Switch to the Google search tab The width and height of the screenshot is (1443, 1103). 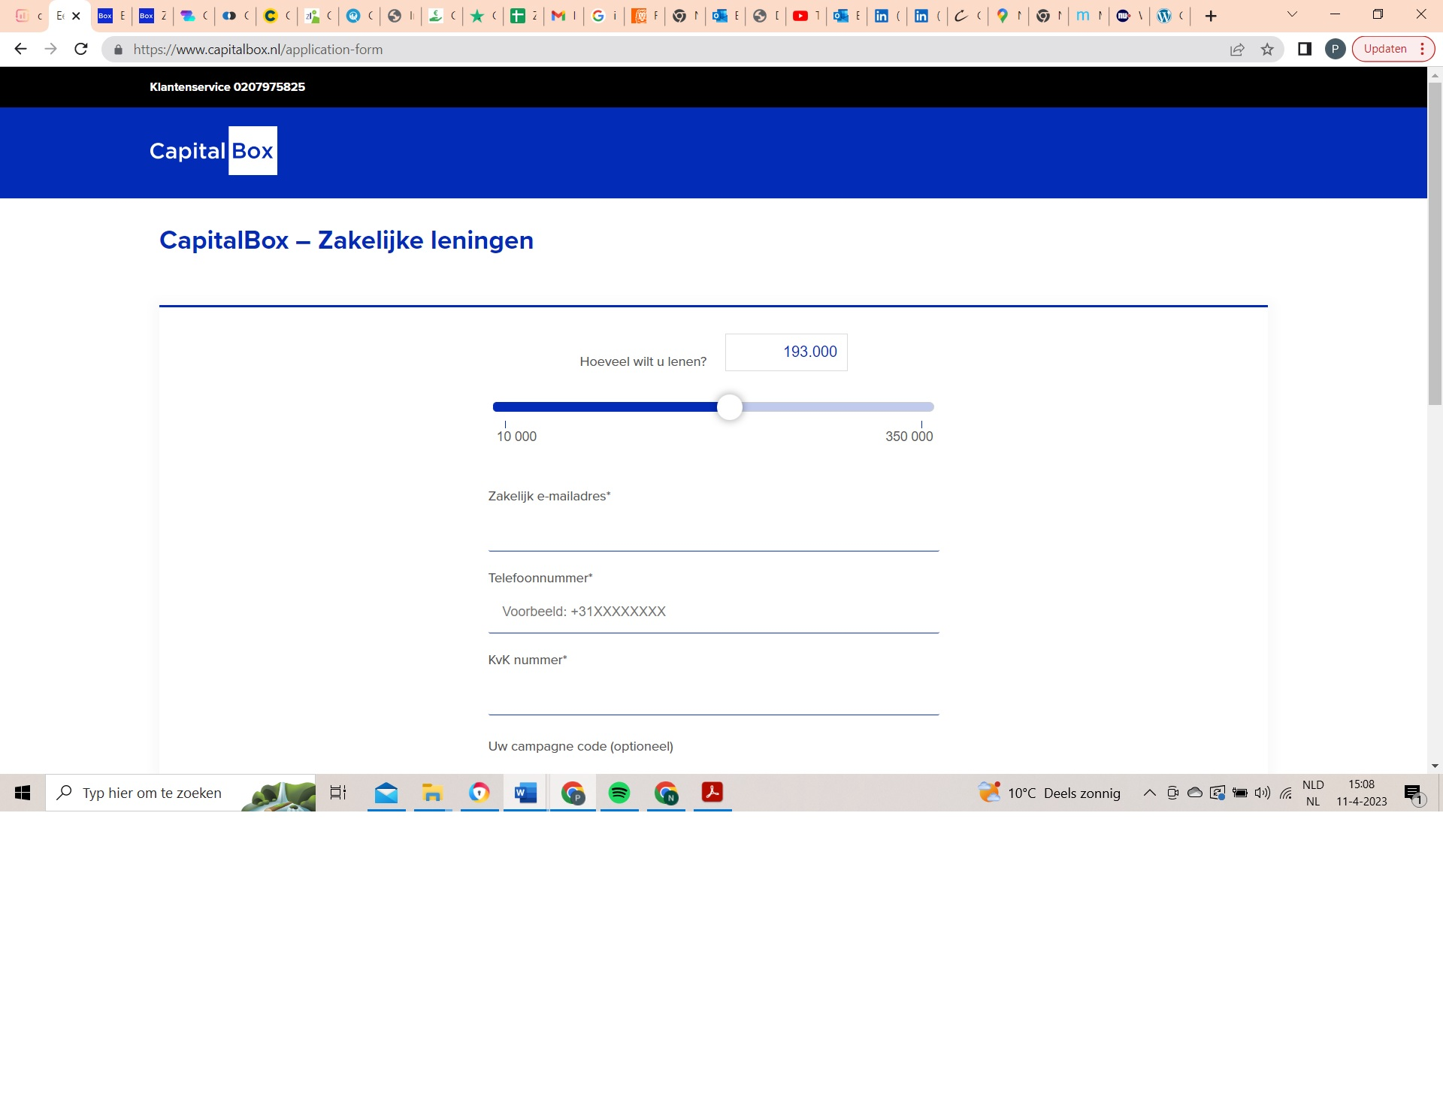pos(604,16)
